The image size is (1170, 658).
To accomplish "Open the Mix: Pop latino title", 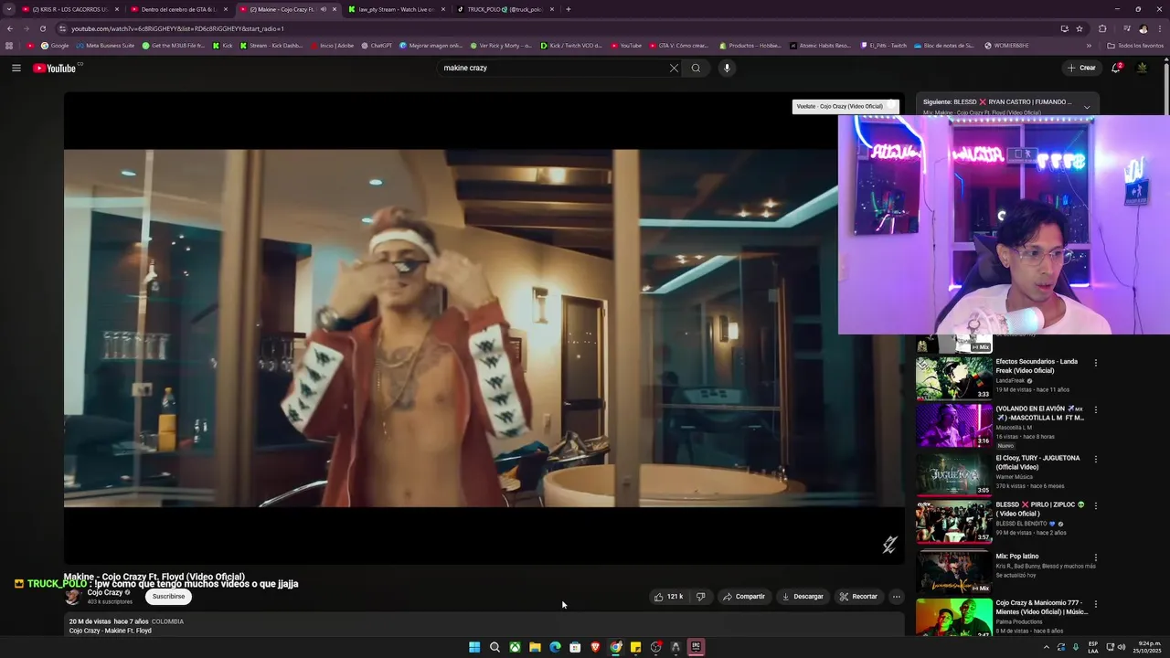I will point(1017,557).
